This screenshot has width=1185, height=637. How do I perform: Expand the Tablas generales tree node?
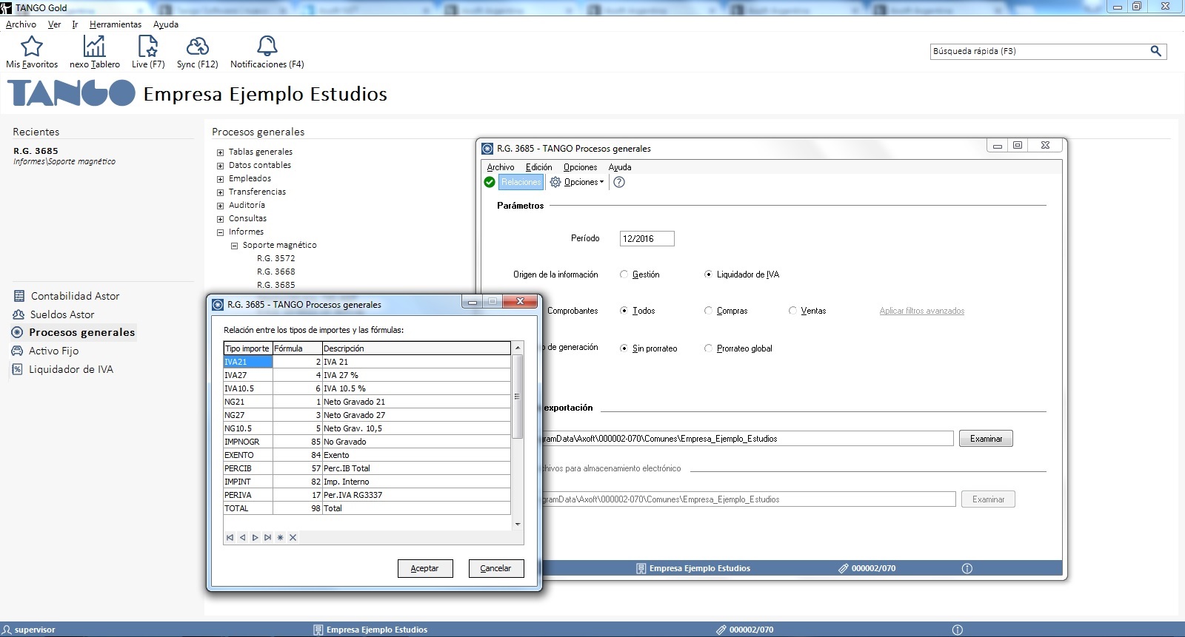tap(220, 152)
